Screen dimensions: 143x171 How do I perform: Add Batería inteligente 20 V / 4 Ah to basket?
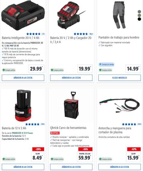click(x=23, y=78)
